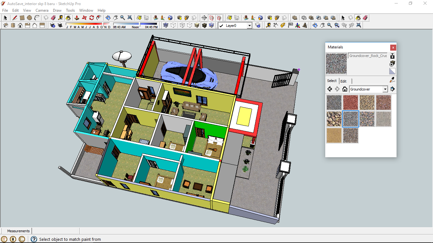
Task: Select the Intersect solid tool
Action: (x=304, y=18)
